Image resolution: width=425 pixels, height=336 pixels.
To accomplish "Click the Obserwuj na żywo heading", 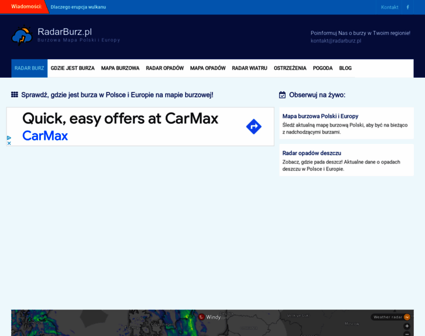I will (x=317, y=95).
